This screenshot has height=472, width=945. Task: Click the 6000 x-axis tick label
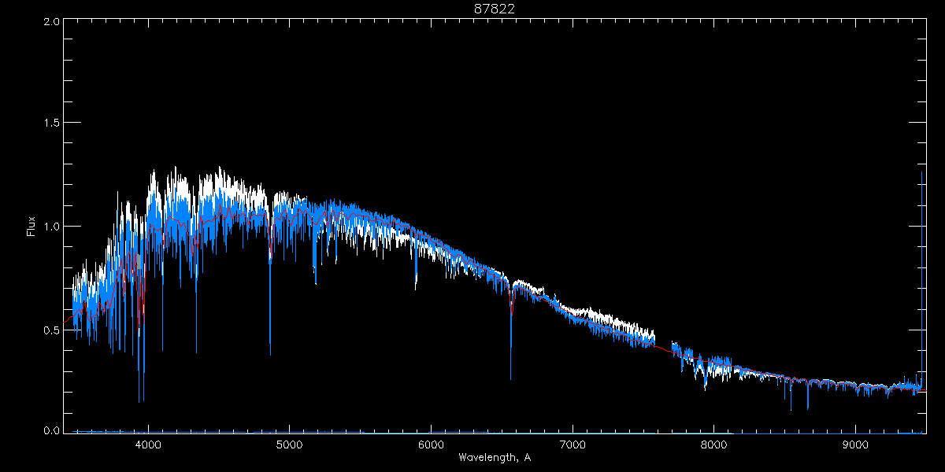pyautogui.click(x=431, y=444)
